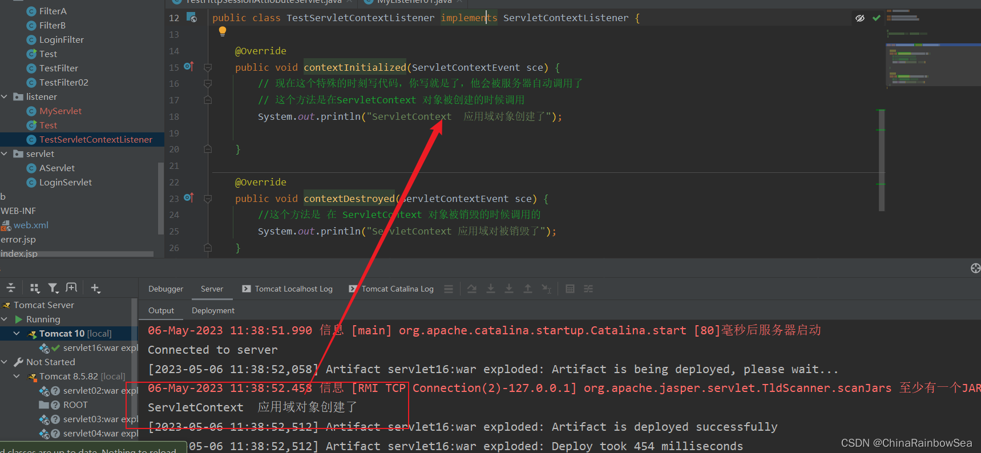
Task: Click the web.xml file icon
Action: (x=6, y=225)
